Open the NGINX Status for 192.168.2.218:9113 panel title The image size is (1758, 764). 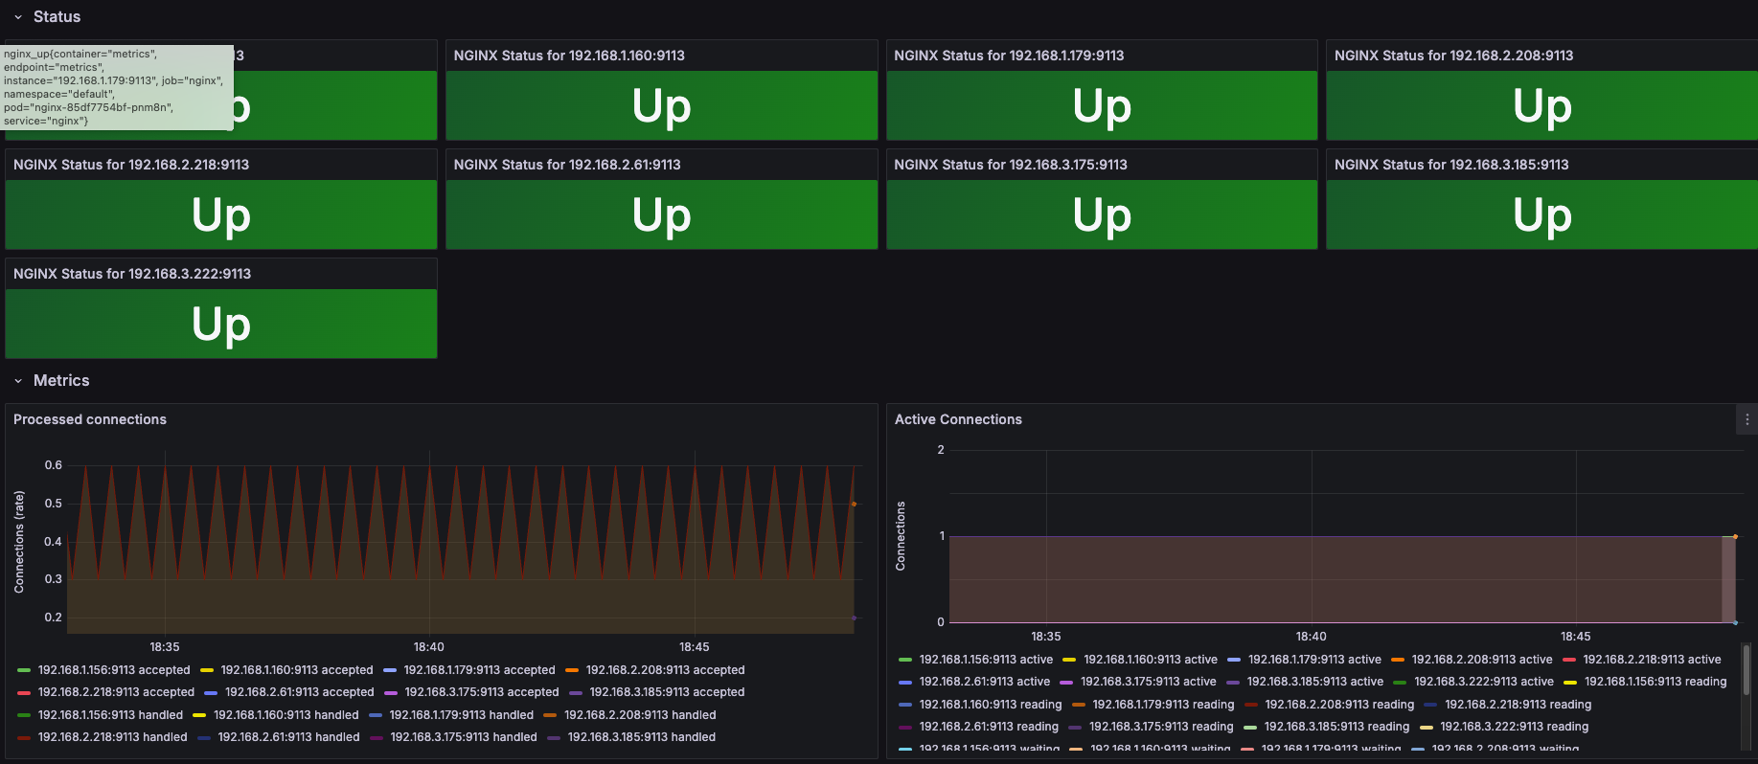[131, 165]
